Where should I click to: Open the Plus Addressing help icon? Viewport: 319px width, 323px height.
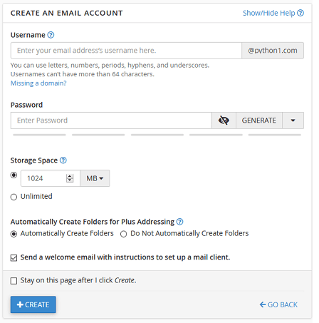(180, 222)
